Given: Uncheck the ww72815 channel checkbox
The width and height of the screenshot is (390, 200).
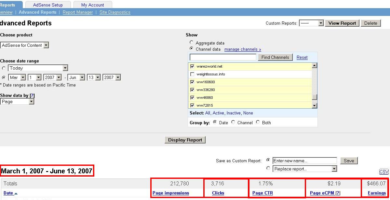Looking at the screenshot, I should (x=192, y=105).
